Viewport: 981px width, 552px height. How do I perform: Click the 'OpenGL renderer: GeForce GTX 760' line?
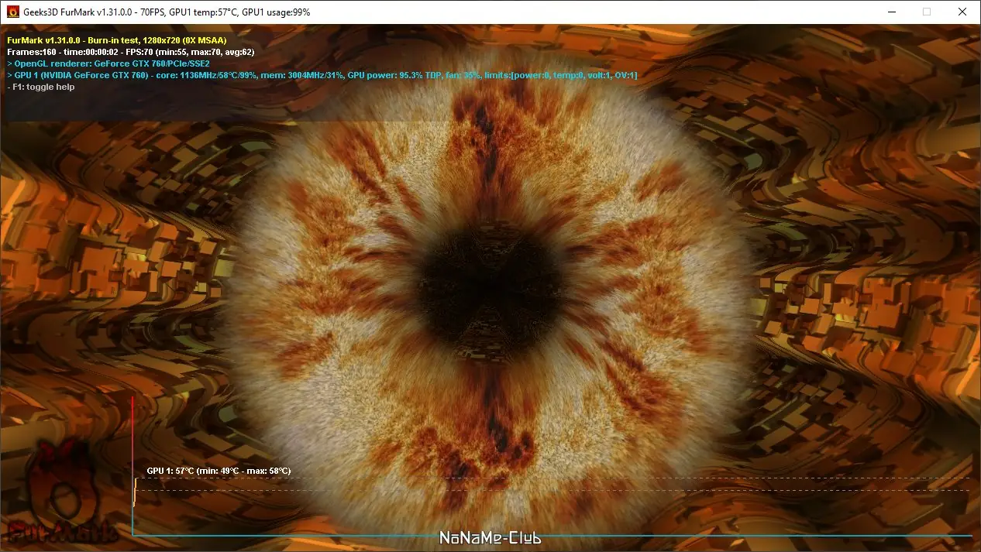tap(108, 63)
